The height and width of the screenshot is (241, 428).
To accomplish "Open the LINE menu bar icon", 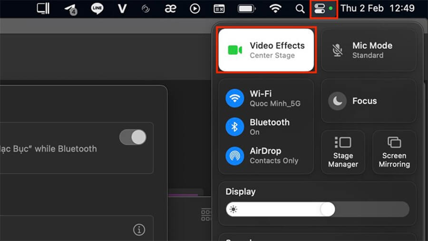I will [x=97, y=9].
